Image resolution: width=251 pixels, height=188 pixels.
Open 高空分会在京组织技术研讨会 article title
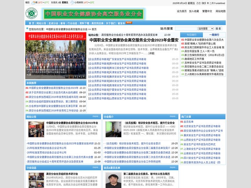[x=62, y=174]
